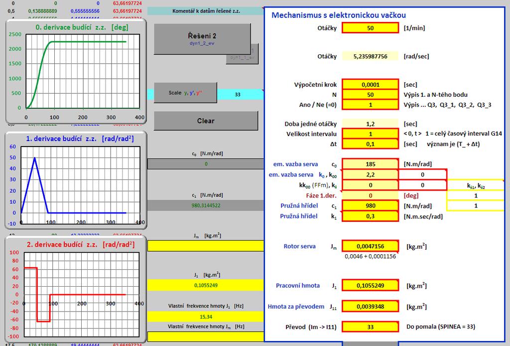This screenshot has height=346, width=510.
Task: Select the Hmota za převodem J11 cell
Action: point(370,306)
